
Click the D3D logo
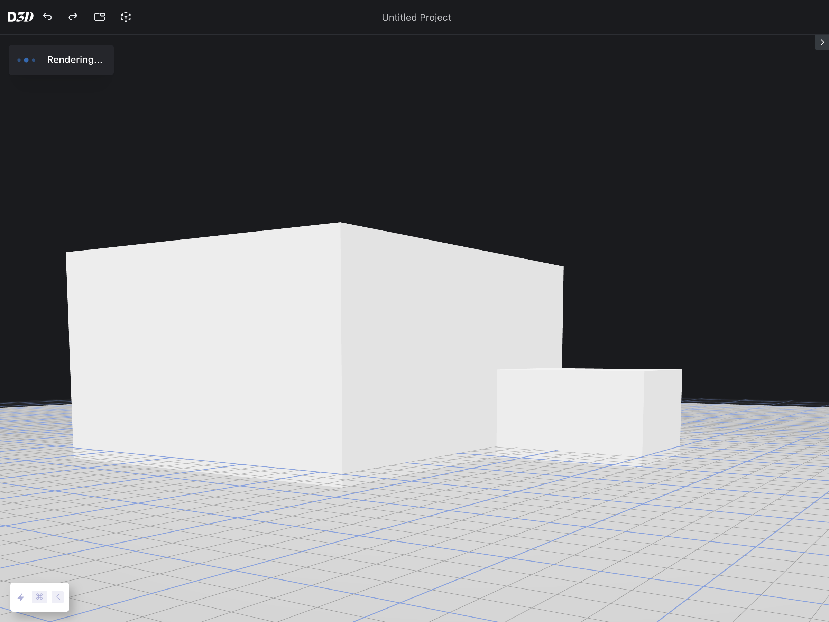21,17
